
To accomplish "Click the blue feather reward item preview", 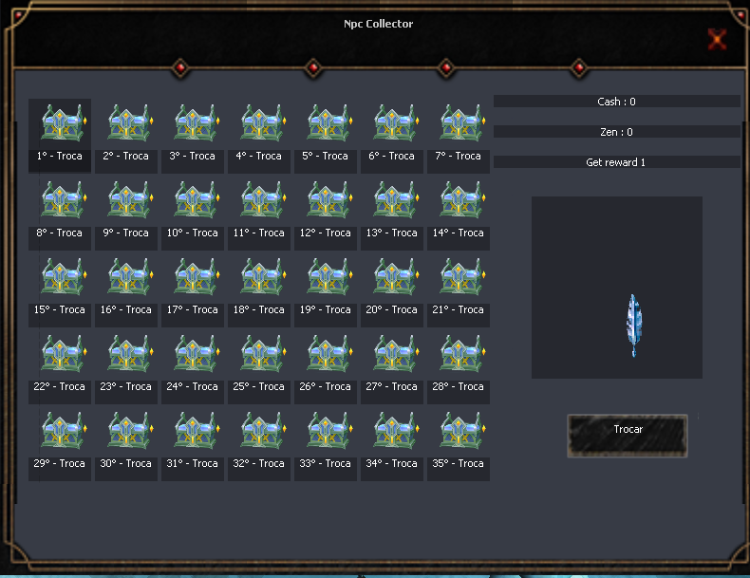I will 634,326.
